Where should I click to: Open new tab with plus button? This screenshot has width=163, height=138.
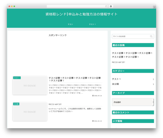(x=155, y=7)
